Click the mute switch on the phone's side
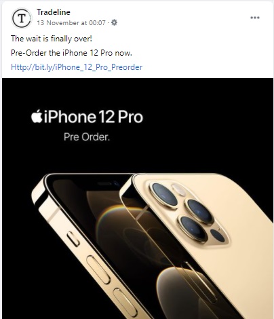 point(73,239)
